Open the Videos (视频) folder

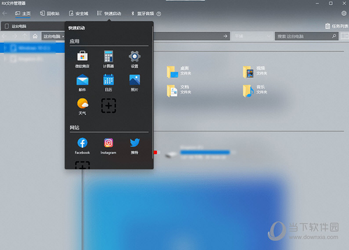tap(255, 72)
